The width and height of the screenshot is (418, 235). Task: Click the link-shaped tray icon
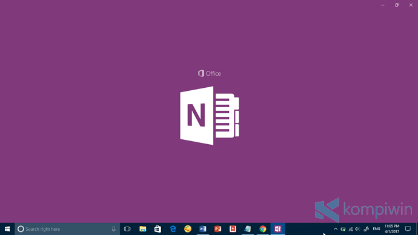pyautogui.click(x=367, y=229)
